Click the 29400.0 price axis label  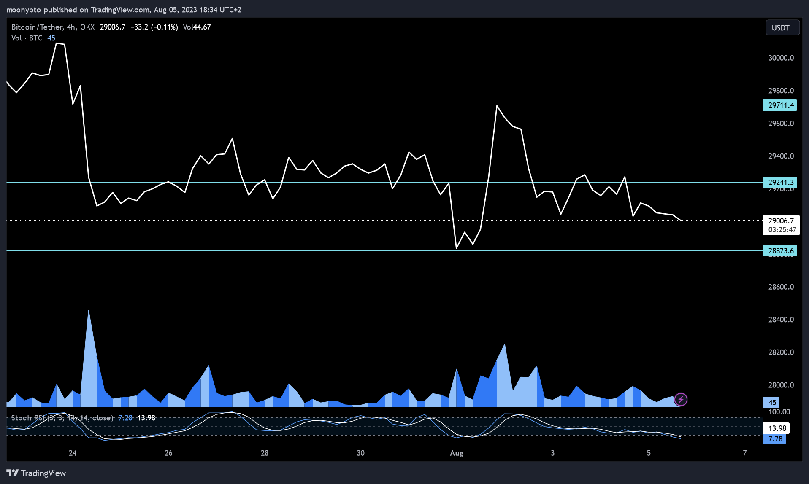point(781,156)
